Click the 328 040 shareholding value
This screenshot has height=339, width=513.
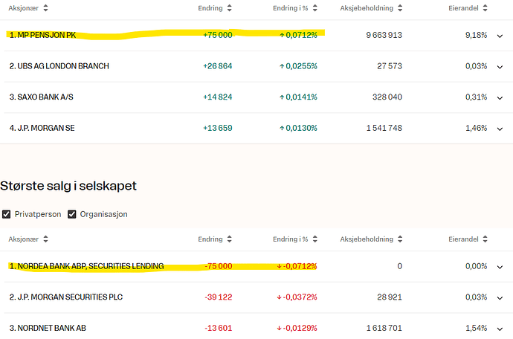[x=387, y=97]
